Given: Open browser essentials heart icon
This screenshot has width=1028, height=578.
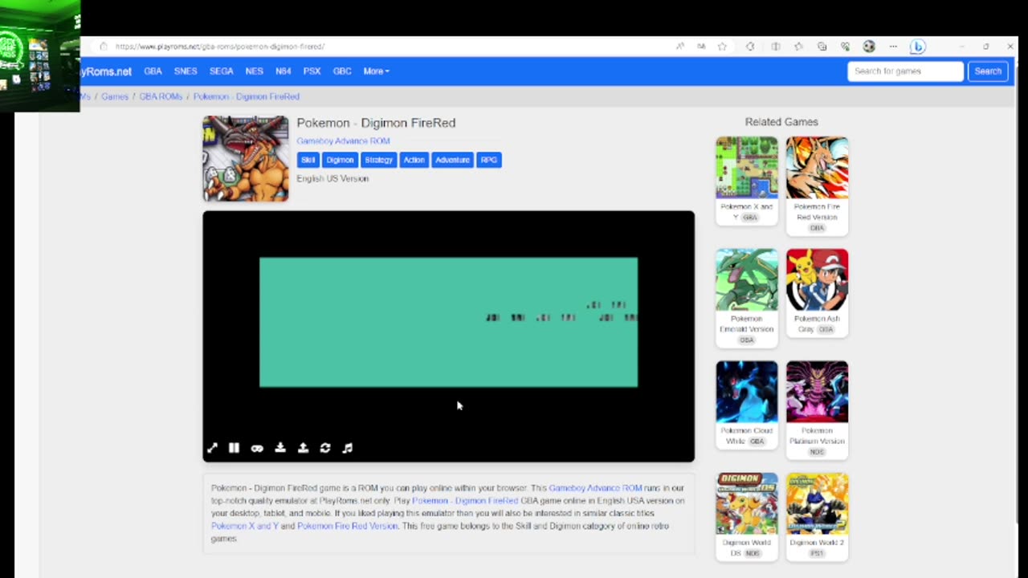Looking at the screenshot, I should 845,47.
